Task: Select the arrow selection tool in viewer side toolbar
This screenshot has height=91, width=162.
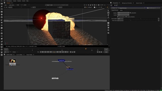Action: point(108,10)
